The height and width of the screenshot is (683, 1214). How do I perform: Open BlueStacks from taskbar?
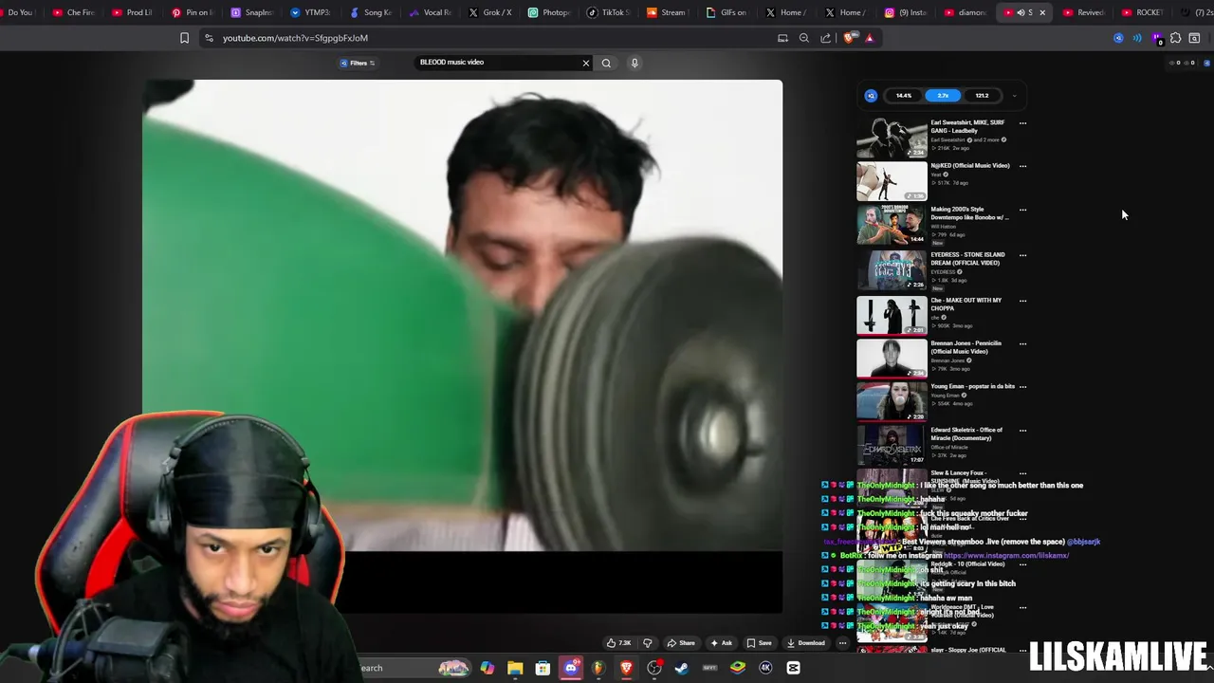738,668
